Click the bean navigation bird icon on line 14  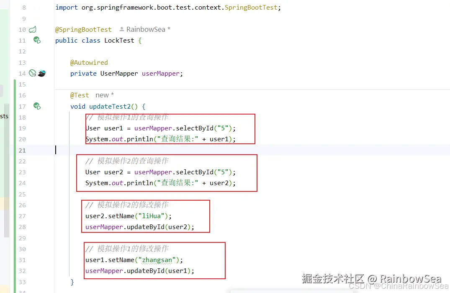click(41, 73)
